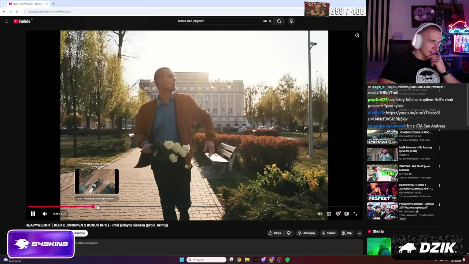
Task: Click the magnifier search button
Action: [279, 21]
